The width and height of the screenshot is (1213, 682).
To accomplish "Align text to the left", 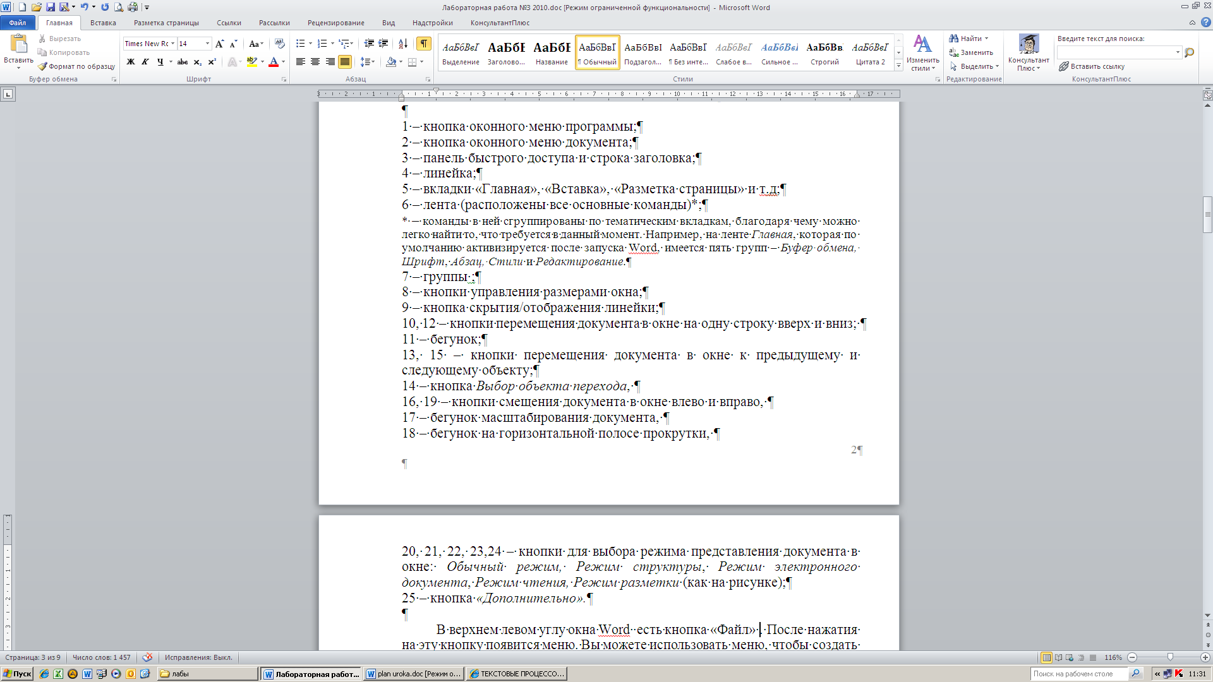I will [x=300, y=62].
